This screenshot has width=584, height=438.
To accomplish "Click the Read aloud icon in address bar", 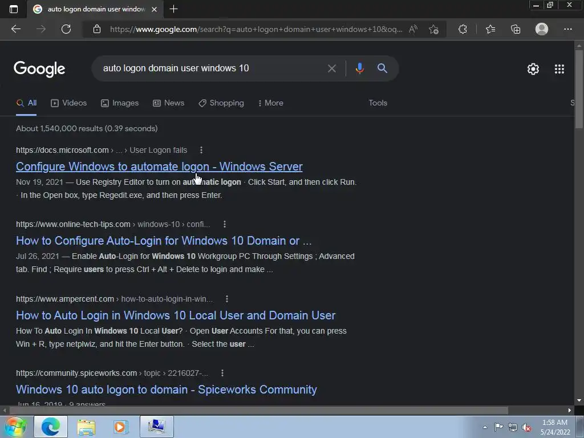I will (x=413, y=29).
